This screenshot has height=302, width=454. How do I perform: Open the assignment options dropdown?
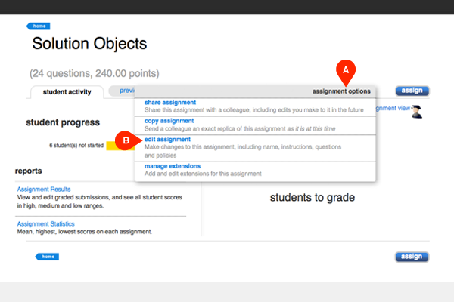coord(341,91)
